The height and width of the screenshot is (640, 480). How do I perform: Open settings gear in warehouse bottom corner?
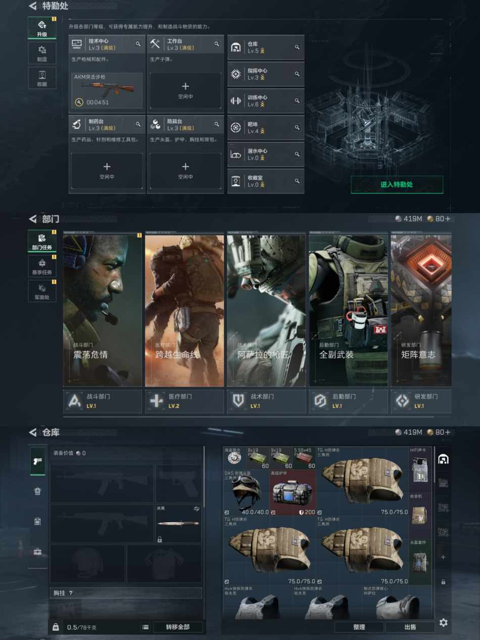coord(443,622)
